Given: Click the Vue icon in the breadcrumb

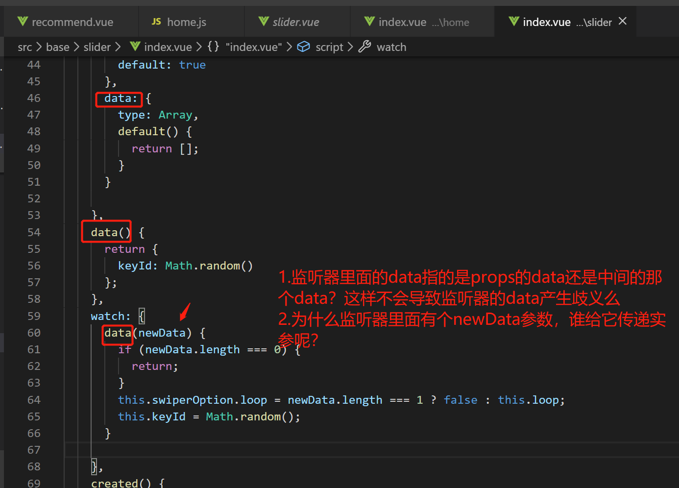Looking at the screenshot, I should (x=135, y=47).
